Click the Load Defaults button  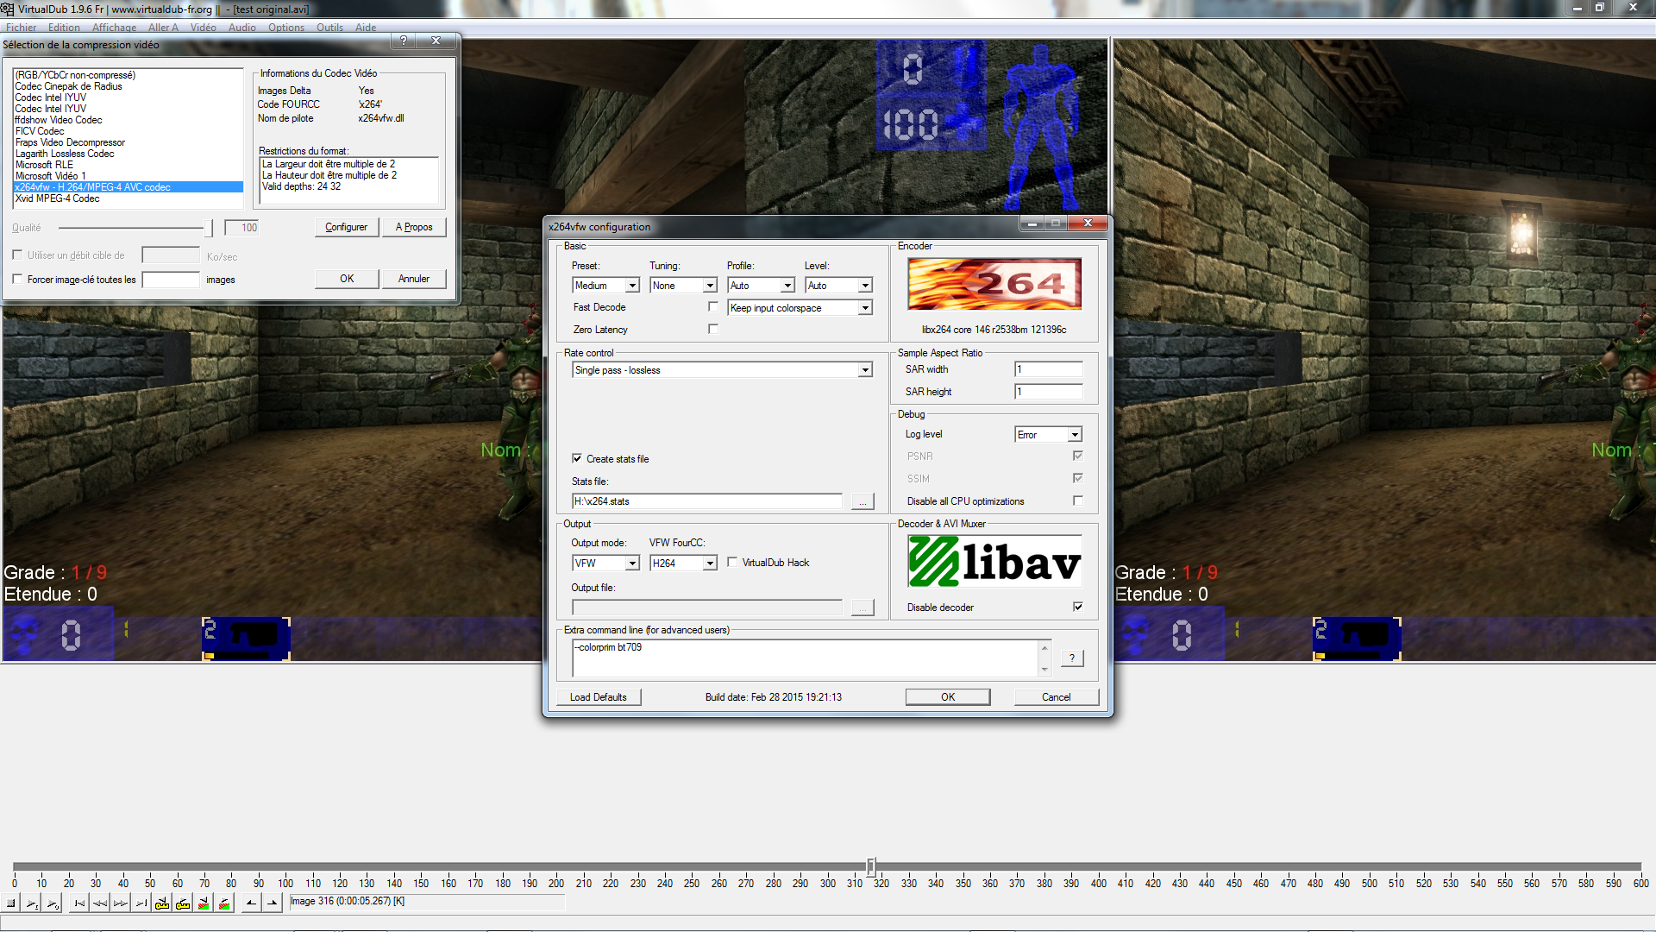(x=598, y=697)
